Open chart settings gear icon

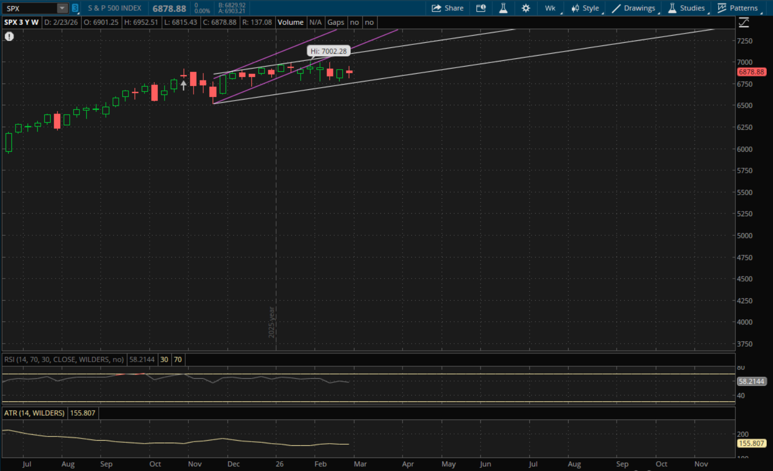[x=526, y=8]
